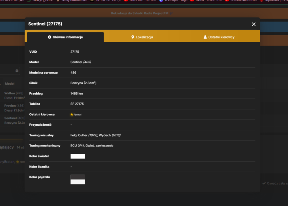Open the Surveys | ySense bookmark
This screenshot has height=206, width=288.
(x=40, y=1)
